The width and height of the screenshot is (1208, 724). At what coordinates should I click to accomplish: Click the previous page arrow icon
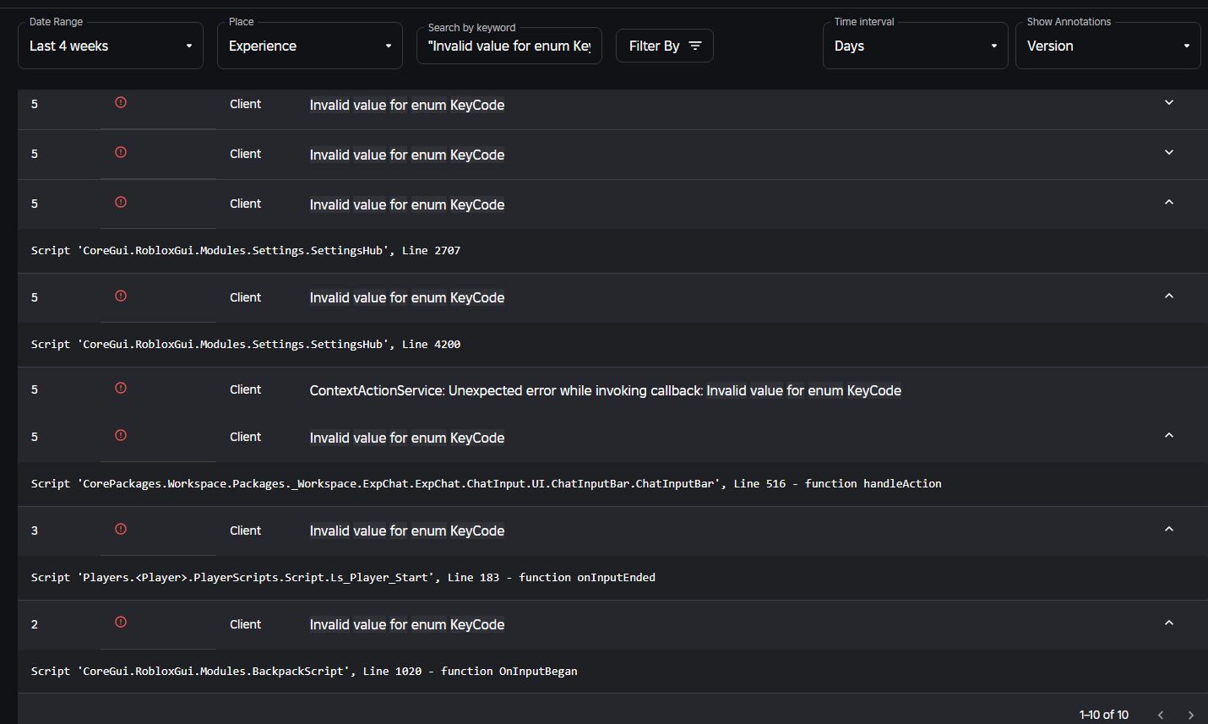[x=1160, y=714]
